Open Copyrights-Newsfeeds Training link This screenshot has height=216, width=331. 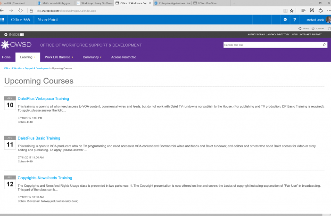45,178
